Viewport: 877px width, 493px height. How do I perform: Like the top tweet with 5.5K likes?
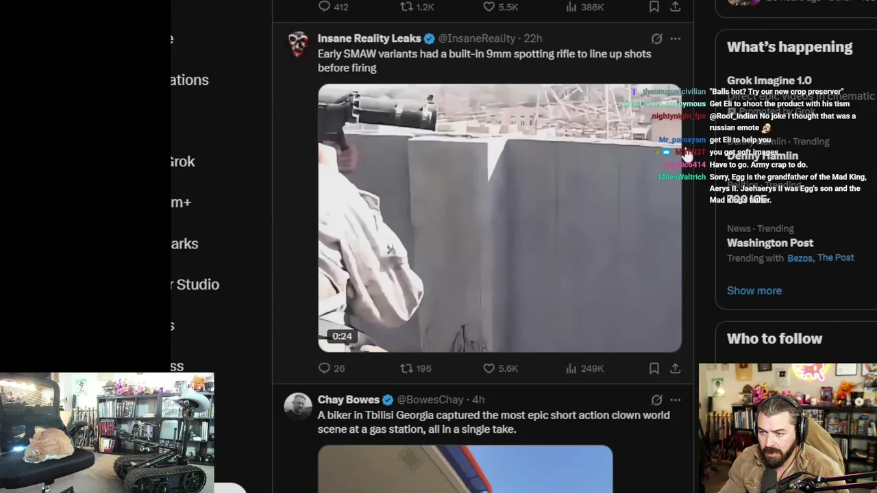coord(500,7)
